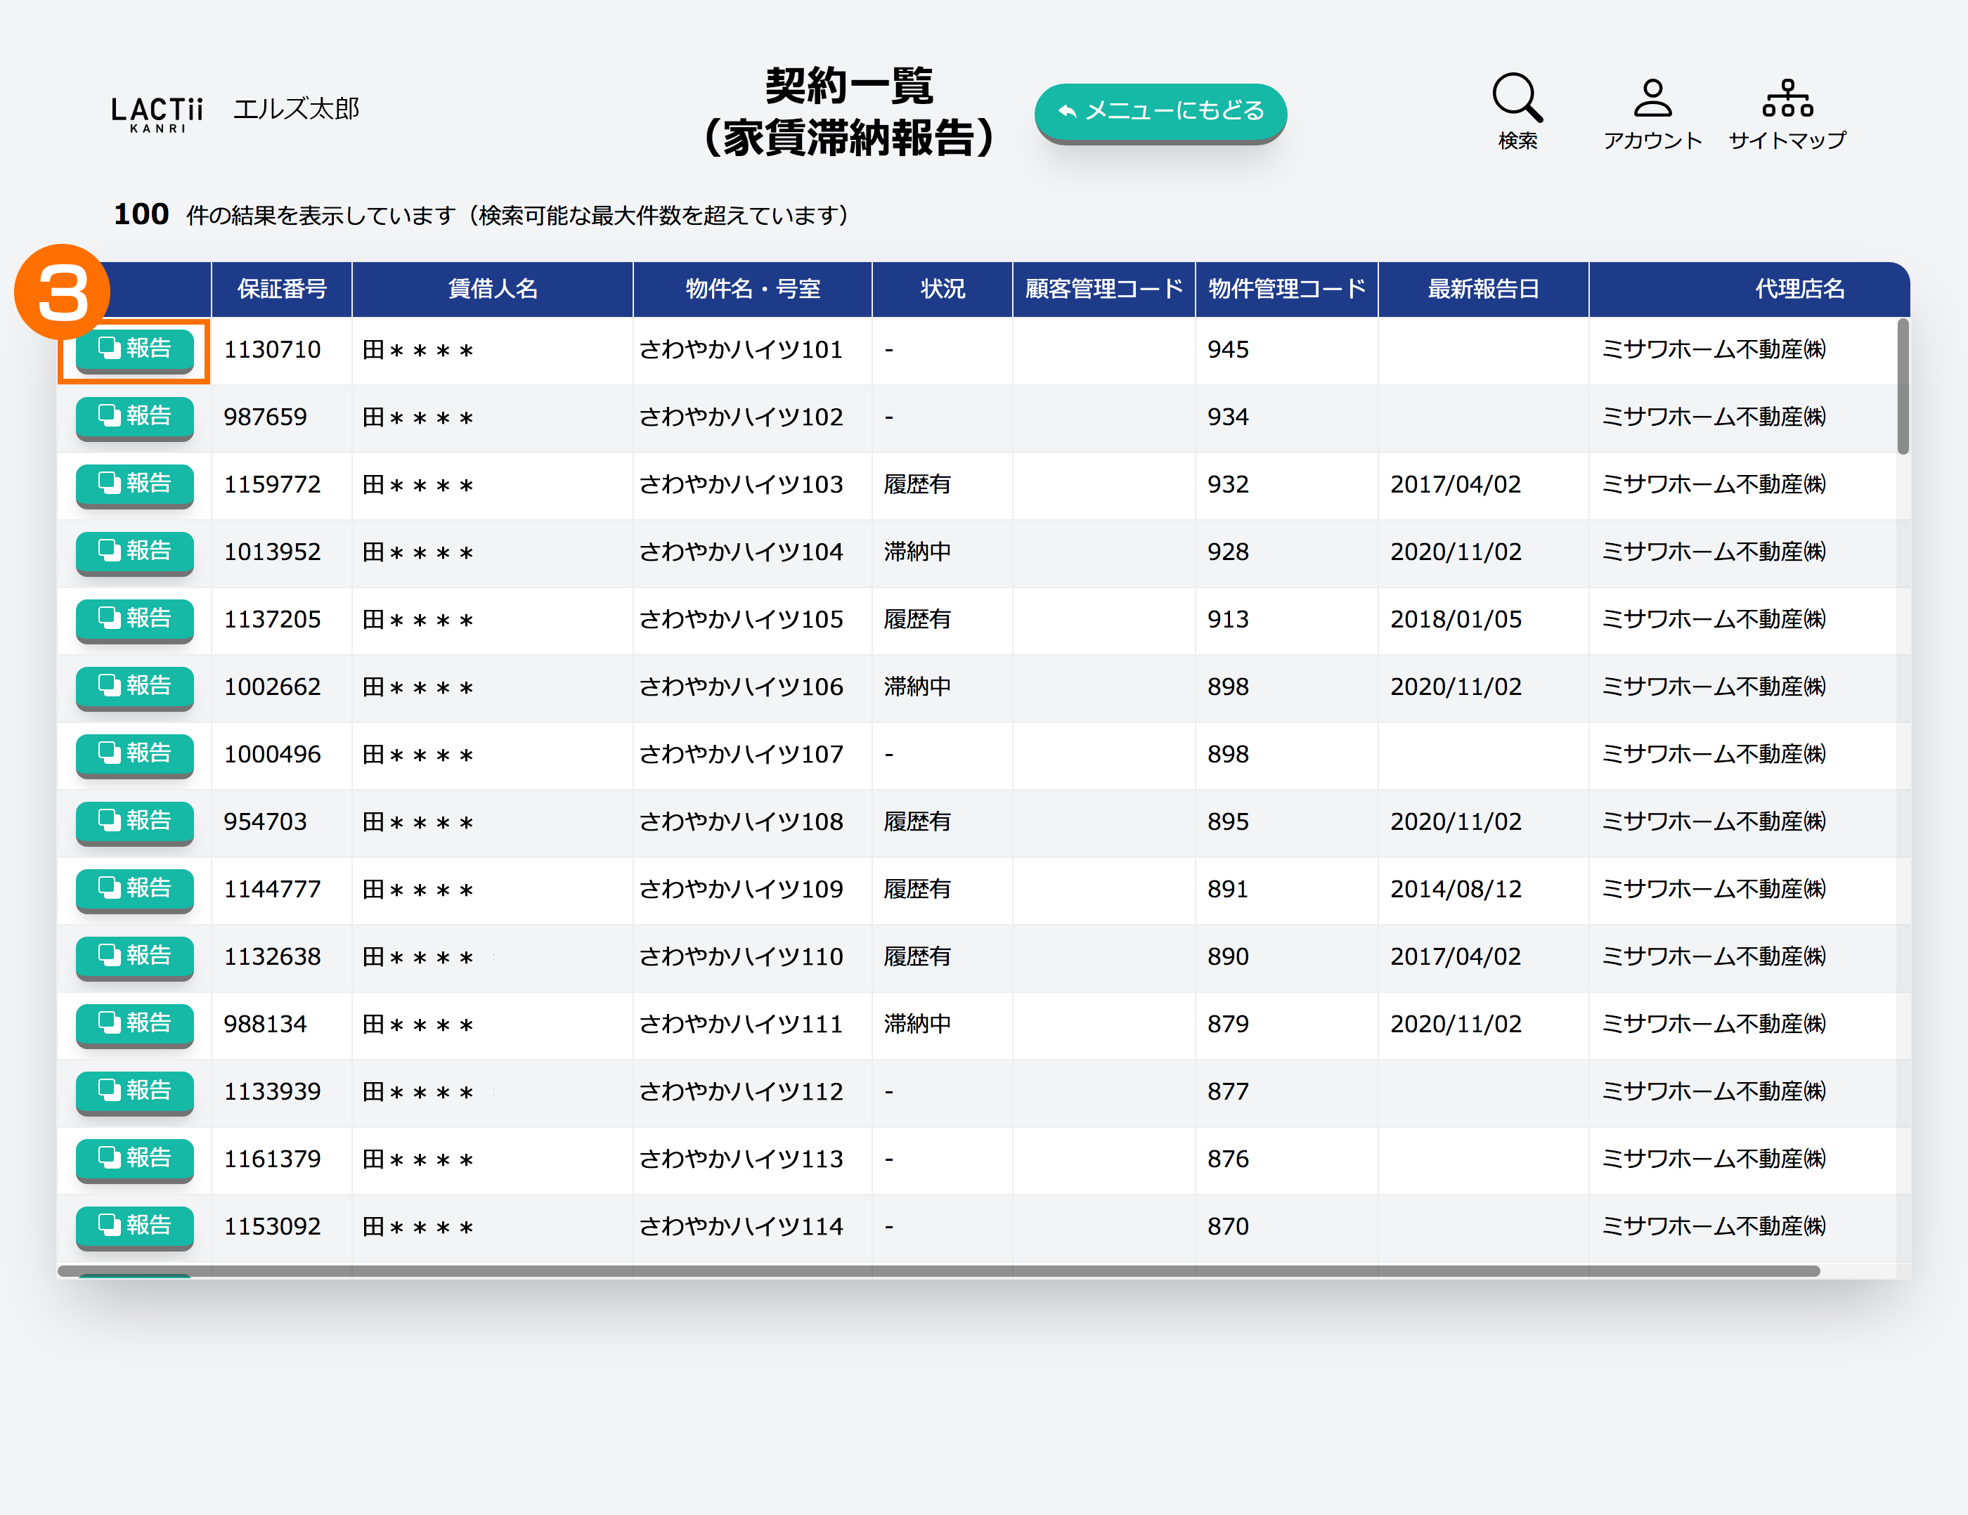Select the さわやかハイツ111 property cell
This screenshot has width=1968, height=1515.
(741, 1024)
